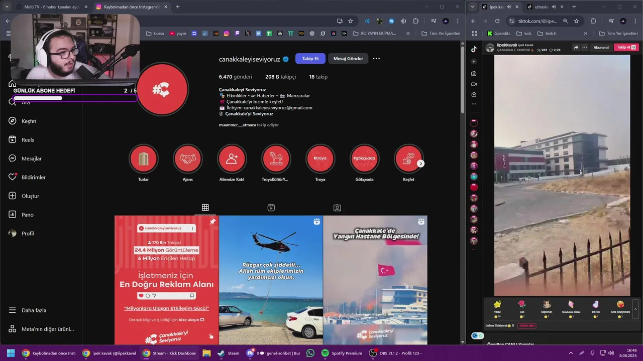This screenshot has width=643, height=361.
Task: Open the TroyaKültürY... story highlight
Action: click(x=276, y=159)
